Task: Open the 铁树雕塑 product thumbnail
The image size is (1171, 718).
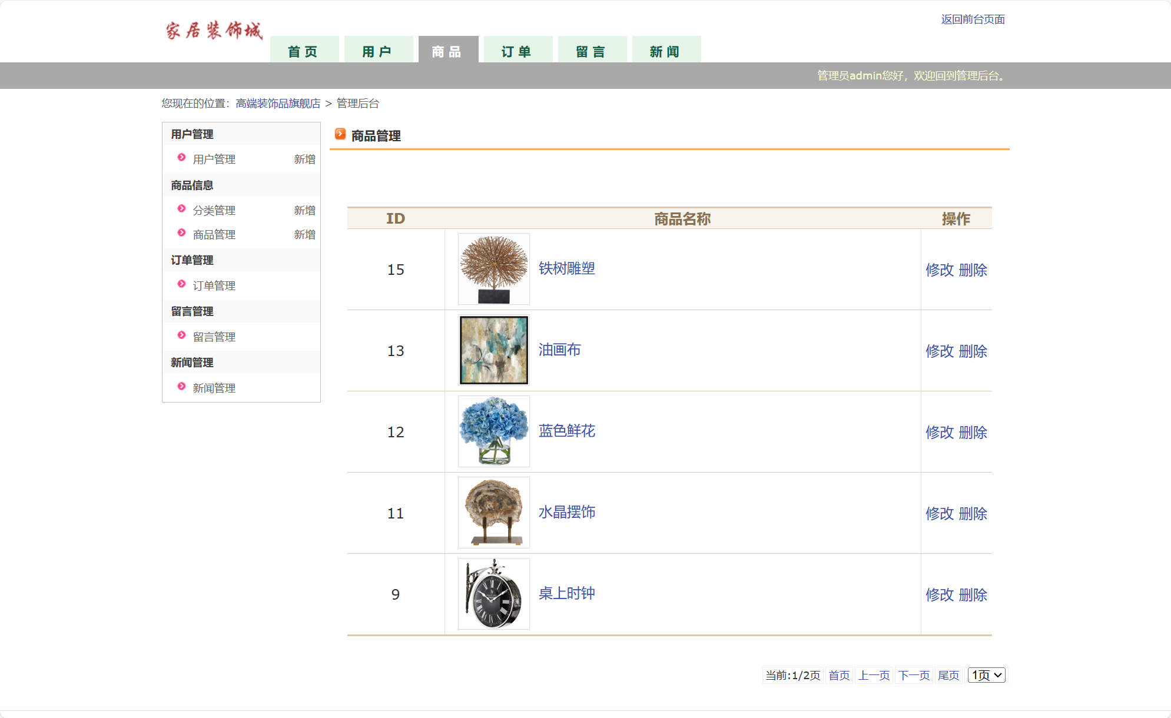Action: [493, 269]
